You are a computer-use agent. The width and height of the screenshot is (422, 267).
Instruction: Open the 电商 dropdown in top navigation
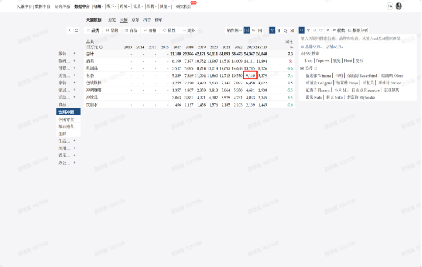click(98, 6)
